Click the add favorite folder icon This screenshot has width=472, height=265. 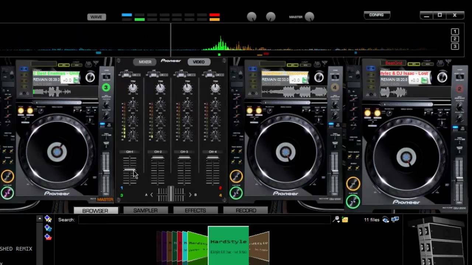[48, 219]
